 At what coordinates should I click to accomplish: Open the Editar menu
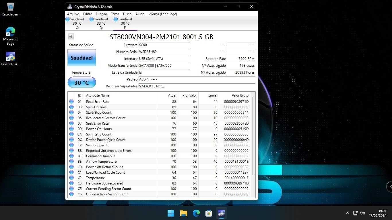(88, 14)
